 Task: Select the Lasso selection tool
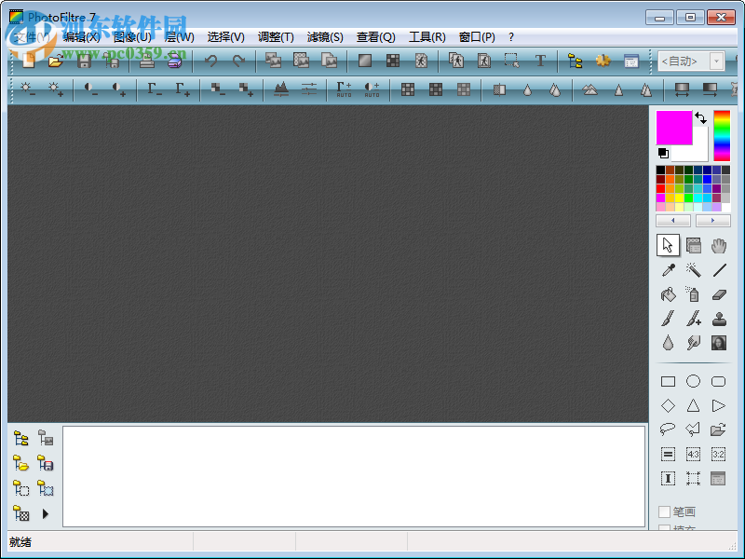click(x=667, y=429)
